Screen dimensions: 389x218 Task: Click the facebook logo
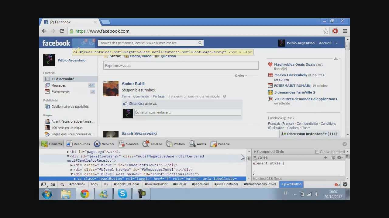tap(56, 43)
